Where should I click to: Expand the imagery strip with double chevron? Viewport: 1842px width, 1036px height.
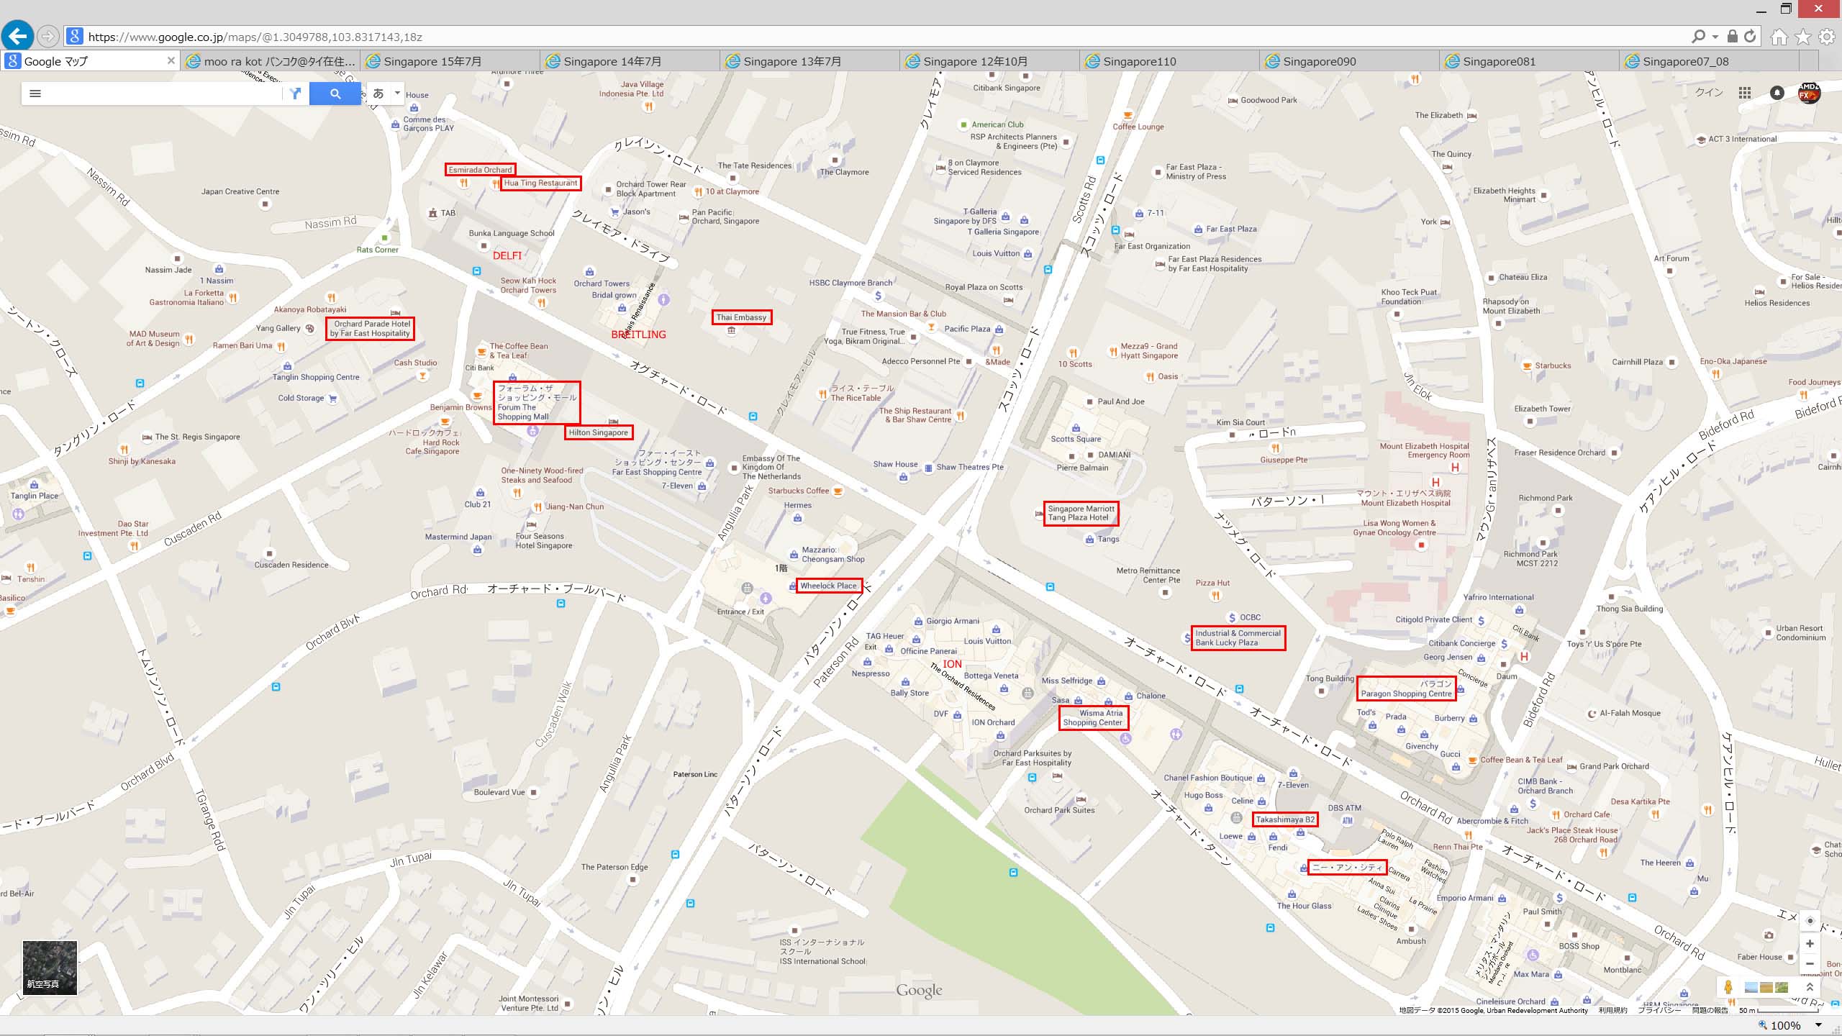1810,987
